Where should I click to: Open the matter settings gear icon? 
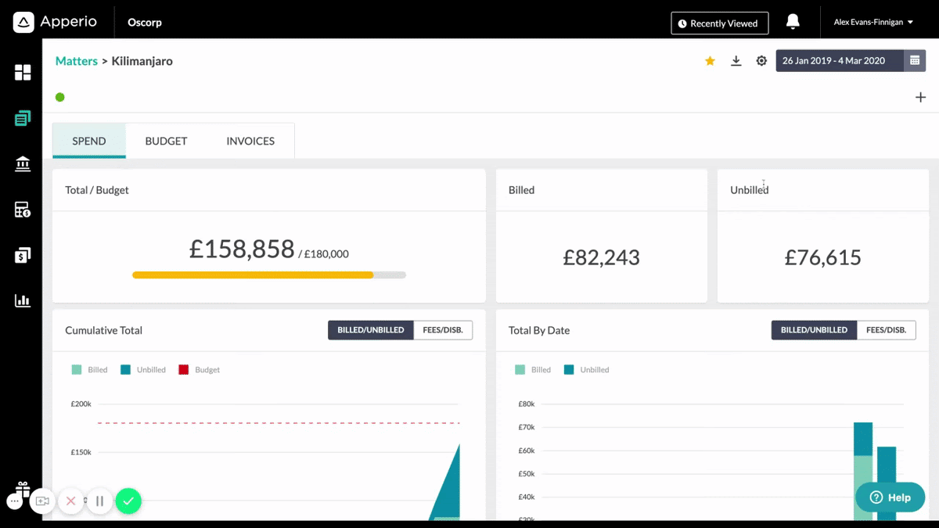click(x=761, y=61)
